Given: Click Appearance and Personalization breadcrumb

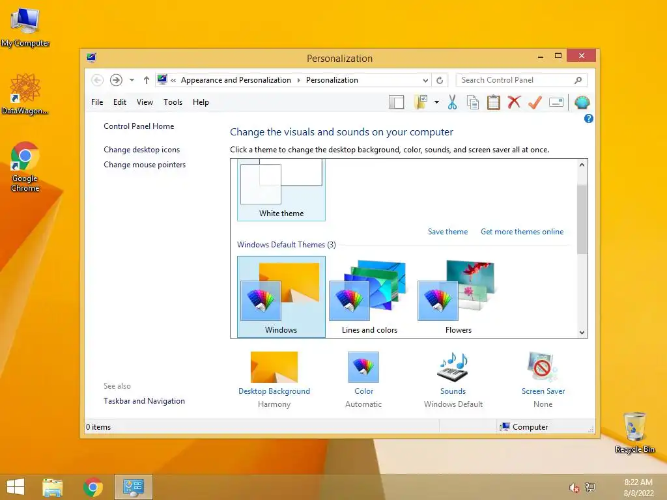Looking at the screenshot, I should [x=236, y=80].
